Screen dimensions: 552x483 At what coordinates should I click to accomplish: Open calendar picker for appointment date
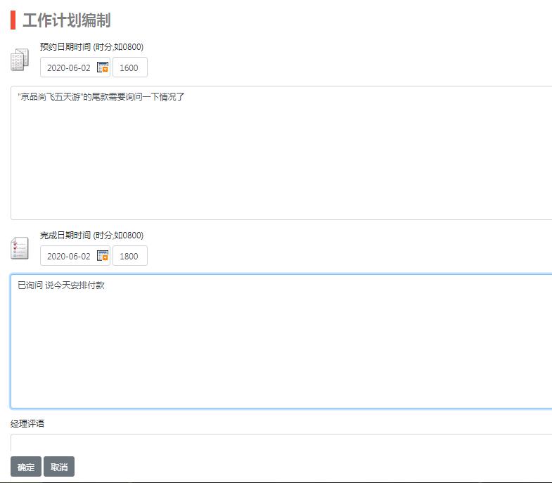pyautogui.click(x=103, y=67)
